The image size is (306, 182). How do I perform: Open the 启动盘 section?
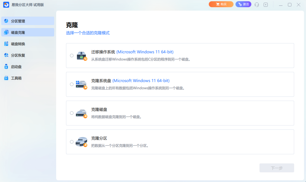pos(28,66)
